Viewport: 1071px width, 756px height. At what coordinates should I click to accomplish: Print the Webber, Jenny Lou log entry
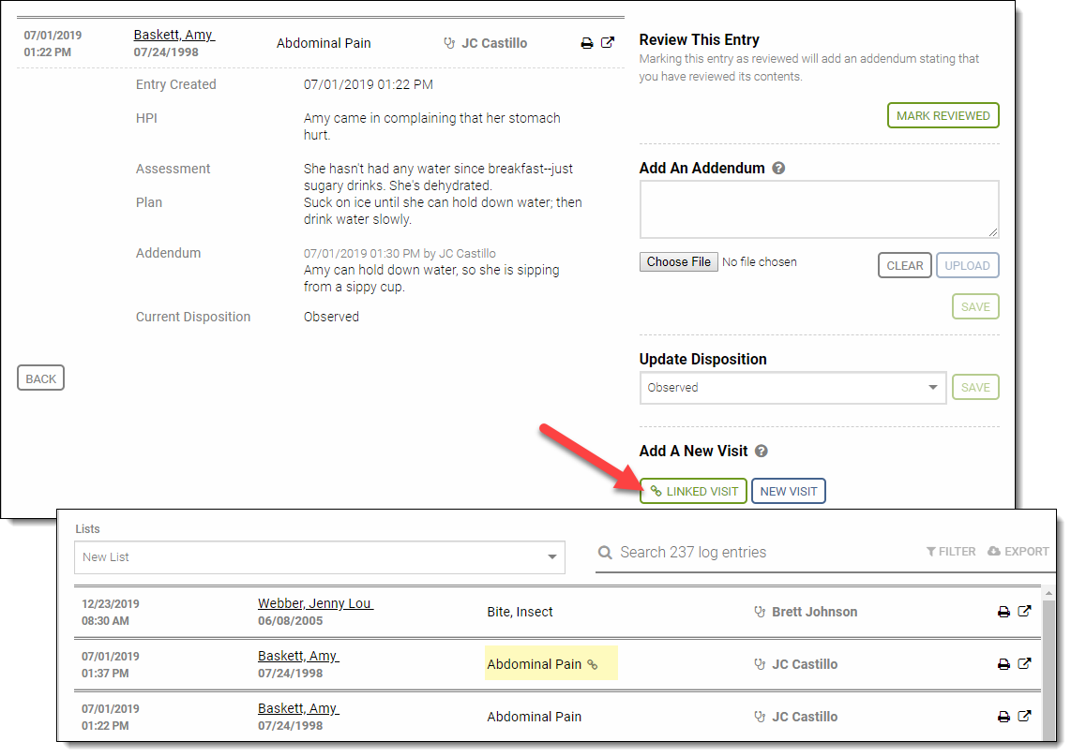coord(1003,612)
